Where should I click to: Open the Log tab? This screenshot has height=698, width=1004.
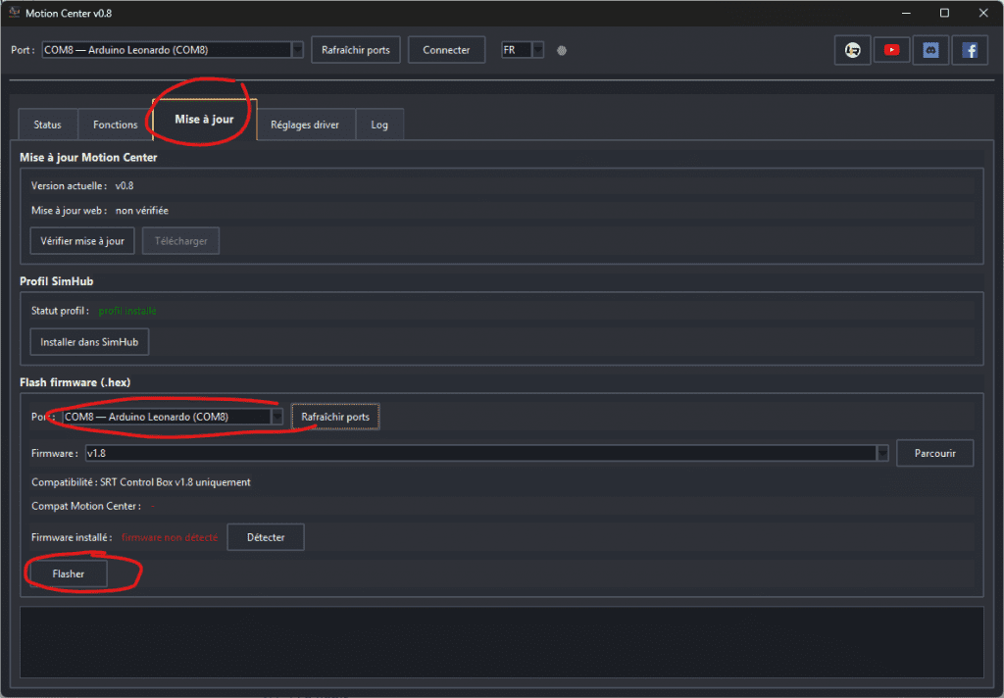click(379, 125)
